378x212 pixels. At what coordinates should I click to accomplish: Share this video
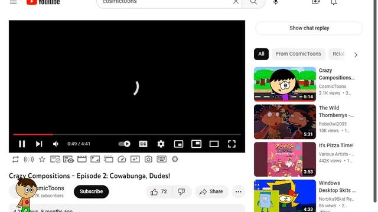pyautogui.click(x=211, y=191)
